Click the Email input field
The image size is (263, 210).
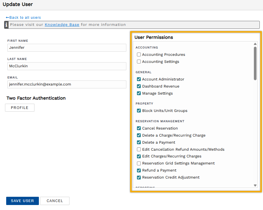(x=67, y=84)
